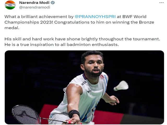
Task: Click the Indian flag in the avatar
Action: pos(10,5)
